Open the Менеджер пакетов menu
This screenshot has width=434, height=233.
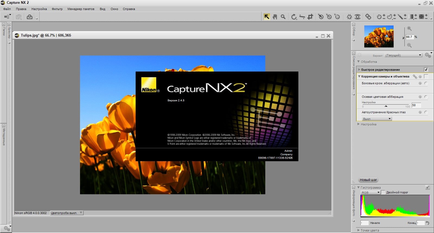tap(81, 9)
